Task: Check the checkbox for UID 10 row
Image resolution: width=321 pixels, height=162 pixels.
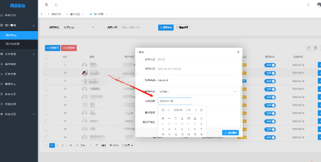Action: [x=47, y=73]
